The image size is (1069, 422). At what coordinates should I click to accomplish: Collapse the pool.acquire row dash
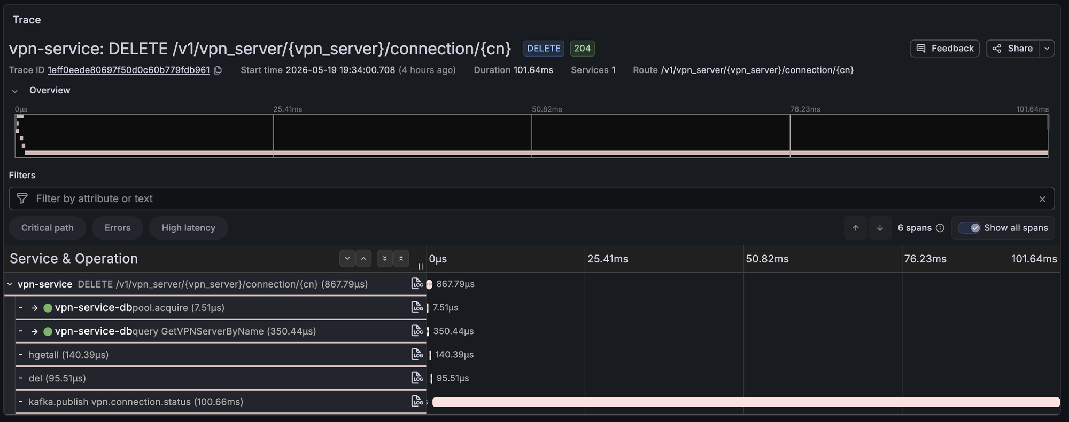click(x=20, y=307)
